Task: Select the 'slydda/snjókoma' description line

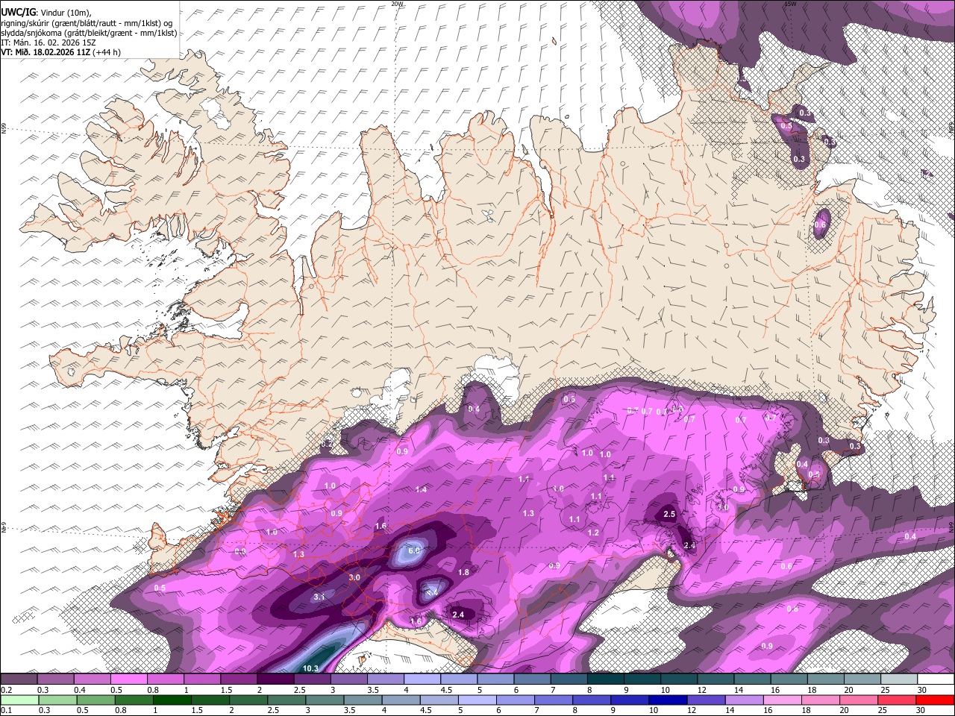Action: 89,33
